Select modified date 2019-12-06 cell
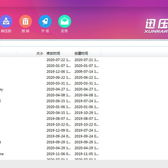 (58, 72)
